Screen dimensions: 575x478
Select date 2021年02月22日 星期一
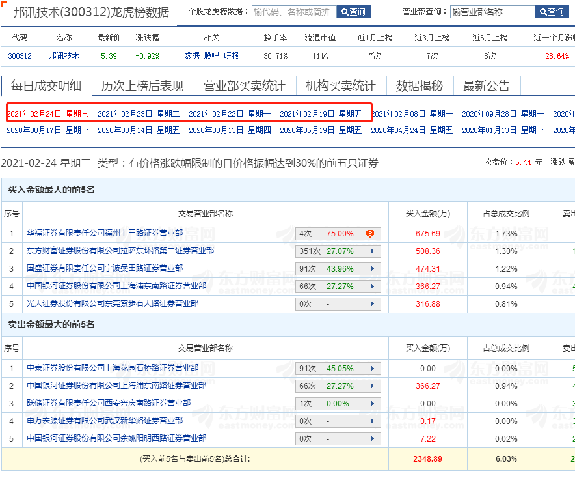click(230, 114)
